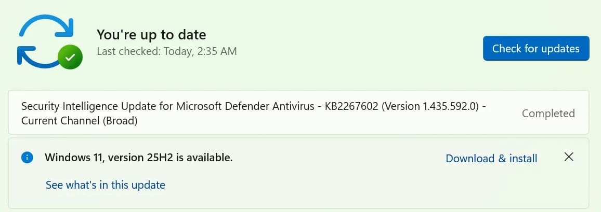
Task: Click the Completed status label
Action: tap(548, 114)
